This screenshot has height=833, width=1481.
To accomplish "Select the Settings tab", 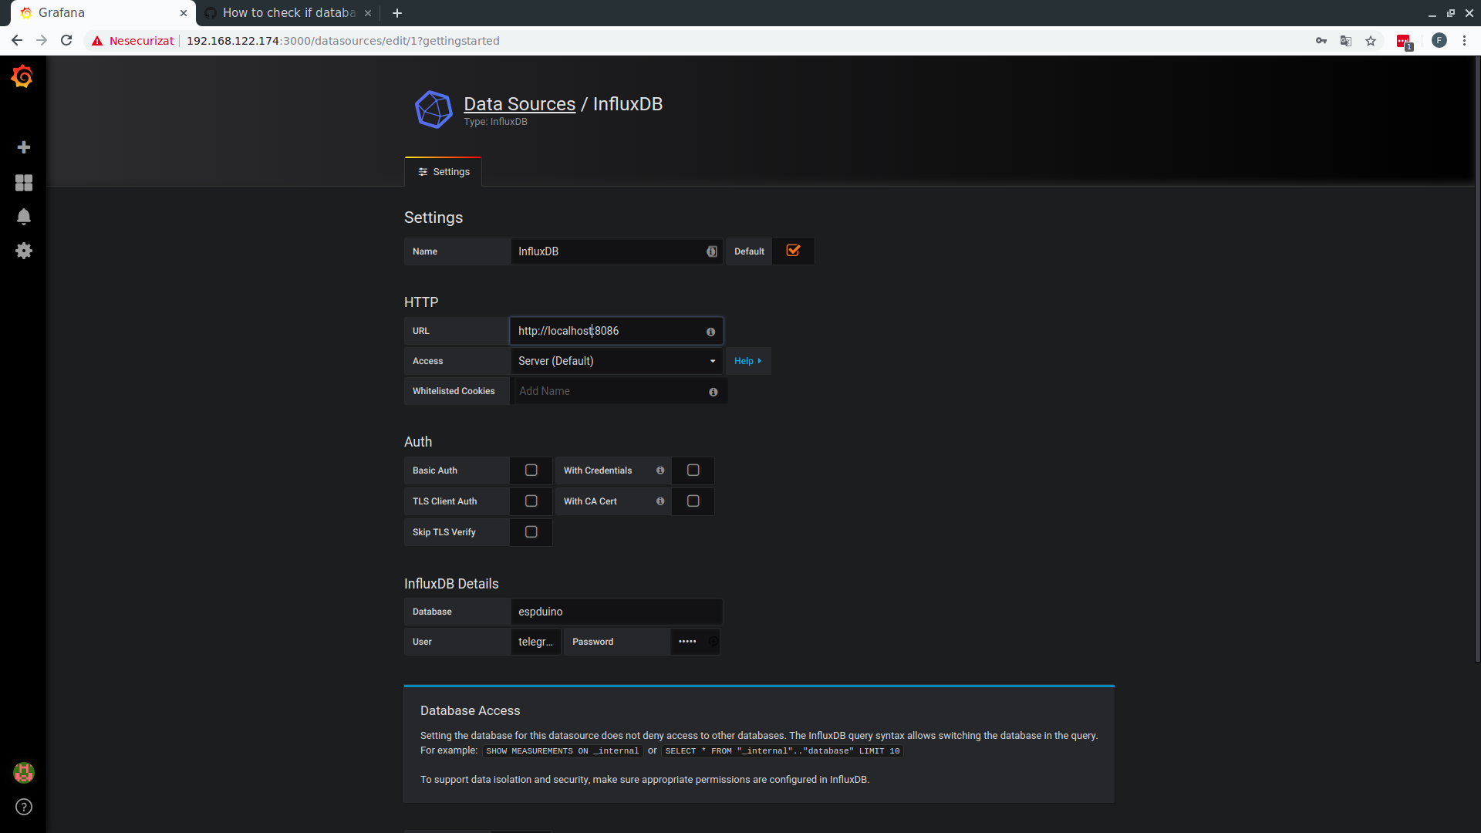I will pos(444,172).
